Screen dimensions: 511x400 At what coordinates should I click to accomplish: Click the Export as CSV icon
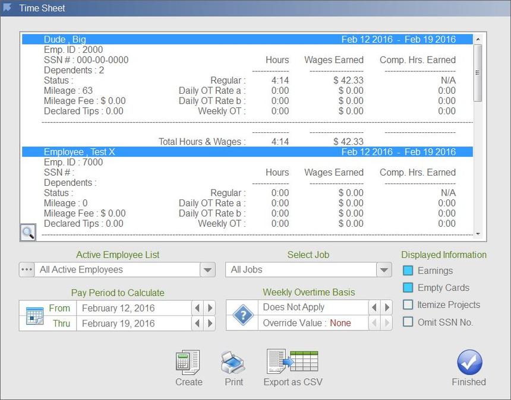[292, 361]
